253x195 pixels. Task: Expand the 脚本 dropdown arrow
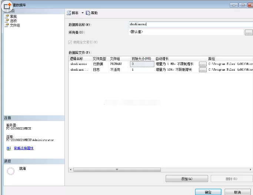[83, 13]
